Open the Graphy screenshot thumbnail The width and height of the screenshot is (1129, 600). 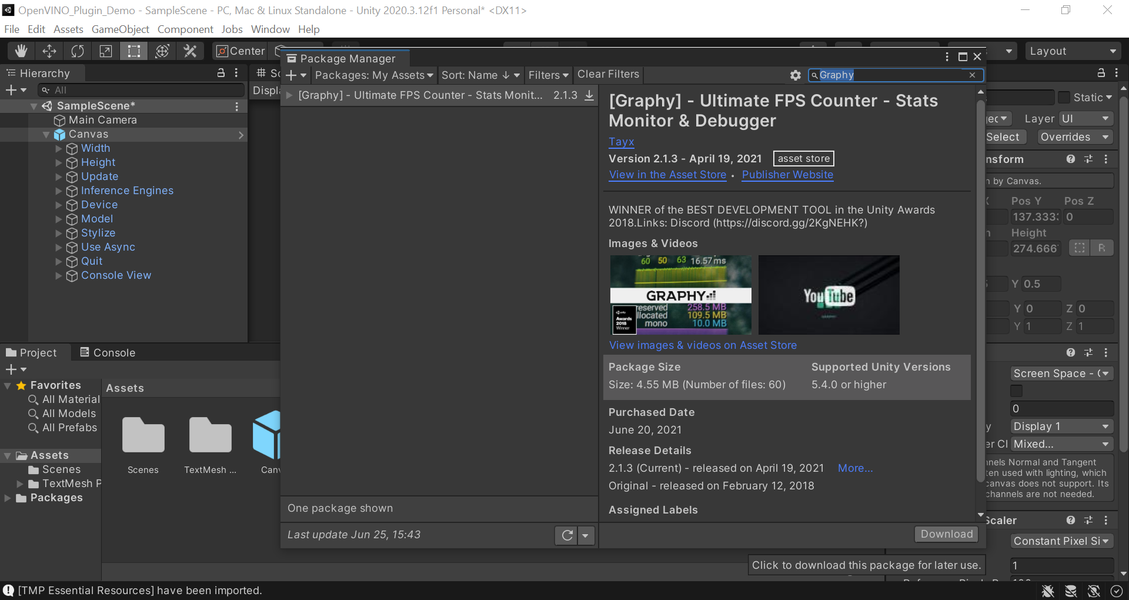[681, 295]
